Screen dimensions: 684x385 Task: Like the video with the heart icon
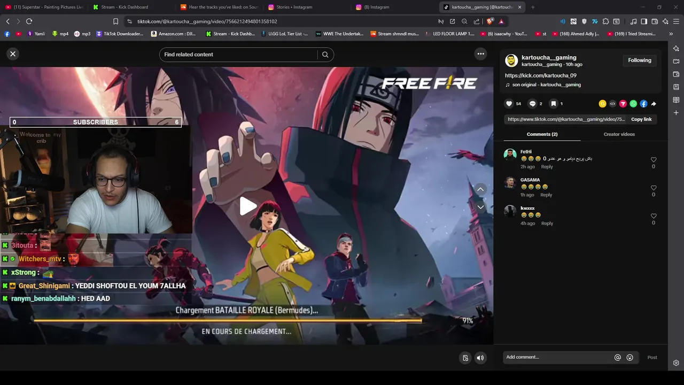(x=509, y=104)
